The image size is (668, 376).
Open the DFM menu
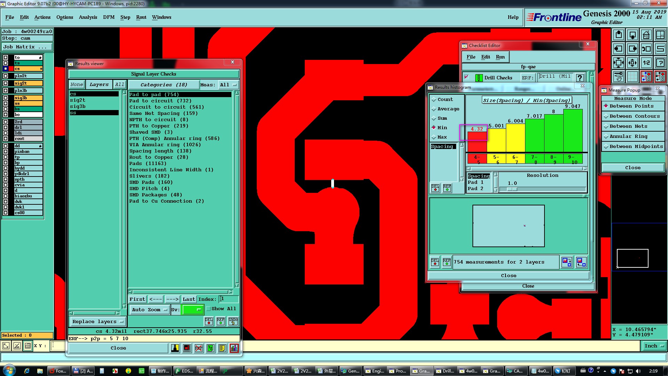[109, 17]
